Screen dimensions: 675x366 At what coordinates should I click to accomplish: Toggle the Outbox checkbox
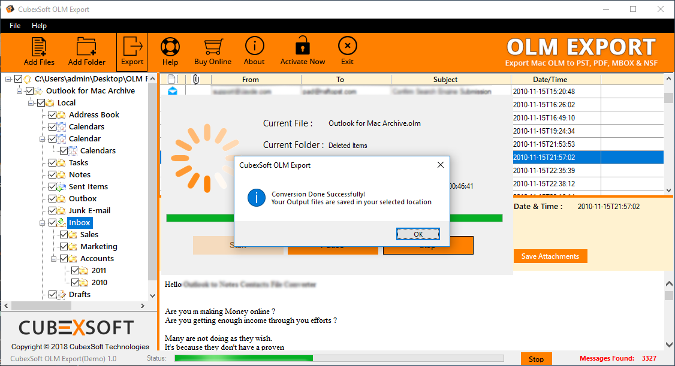(52, 199)
